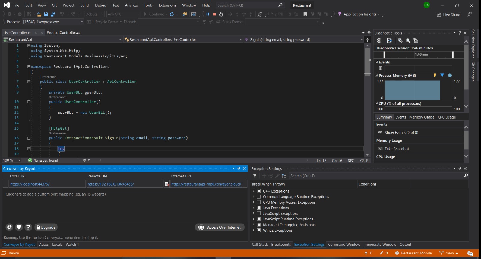
Task: Save all files using the toolbar
Action: click(x=53, y=14)
